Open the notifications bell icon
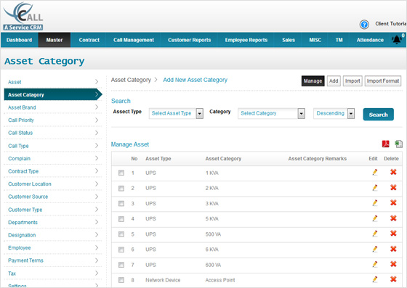Viewport: 407px width, 288px height. coord(397,40)
